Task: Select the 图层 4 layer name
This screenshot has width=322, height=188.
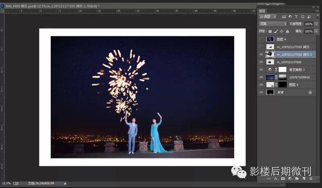Action: click(x=281, y=39)
